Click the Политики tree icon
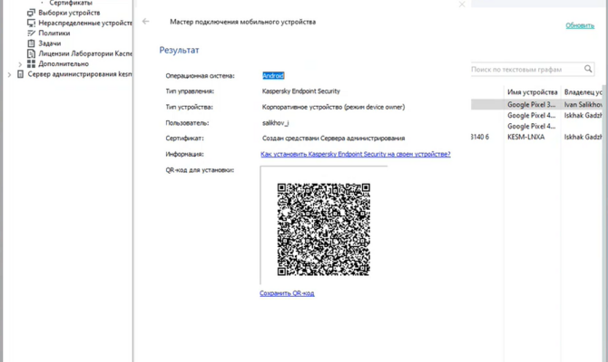The height and width of the screenshot is (362, 608). pyautogui.click(x=31, y=33)
